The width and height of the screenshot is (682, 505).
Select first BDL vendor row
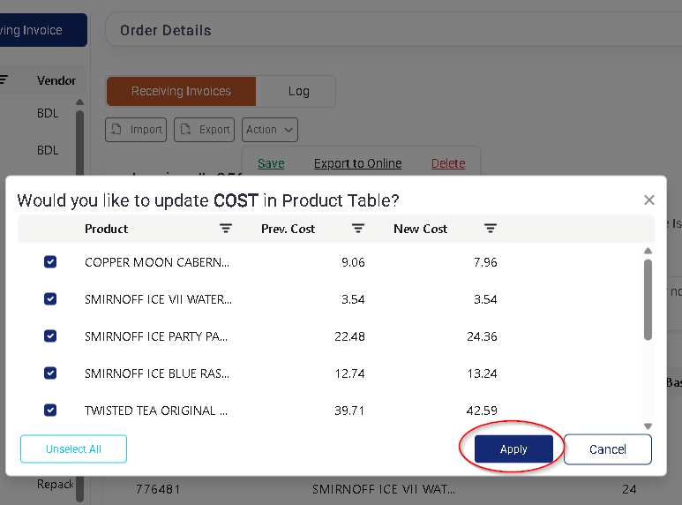(48, 113)
